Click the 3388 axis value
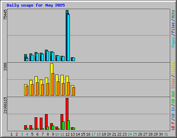 point(5,67)
